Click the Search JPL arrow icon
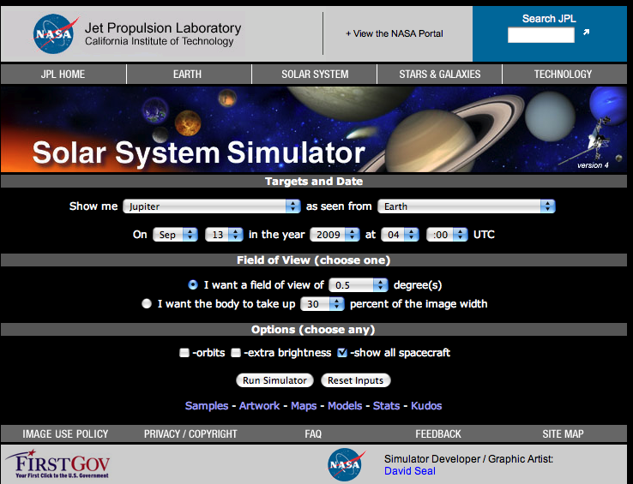Viewport: 633px width, 484px height. click(586, 32)
